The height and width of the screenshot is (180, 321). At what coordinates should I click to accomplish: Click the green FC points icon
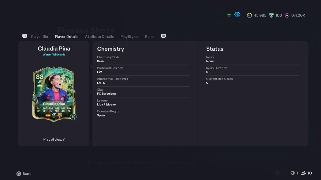point(272,15)
